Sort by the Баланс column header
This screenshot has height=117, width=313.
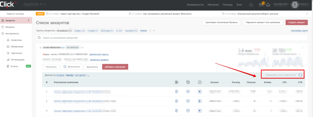[x=214, y=82]
